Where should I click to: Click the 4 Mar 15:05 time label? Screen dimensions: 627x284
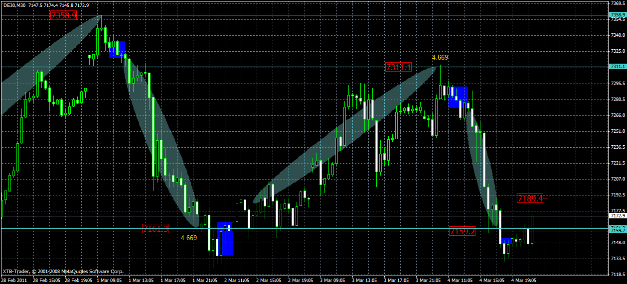coord(492,280)
